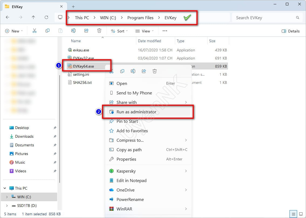The image size is (306, 218).
Task: Go up one folder level
Action: click(33, 17)
